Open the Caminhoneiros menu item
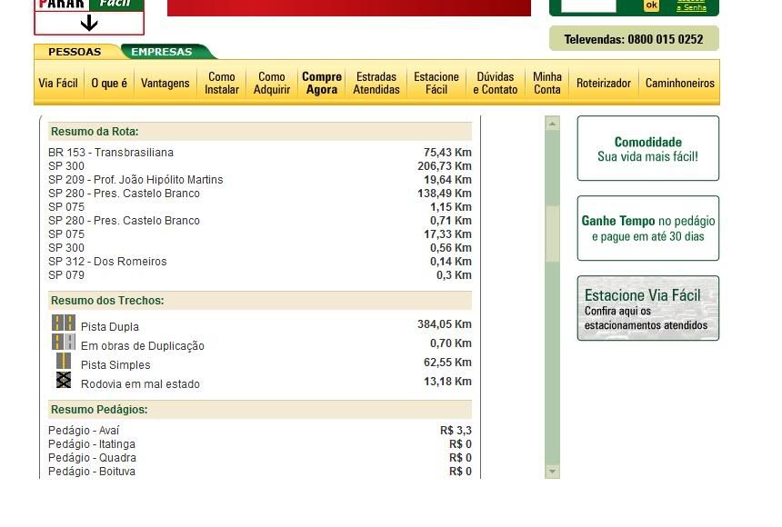The image size is (782, 527). (680, 83)
